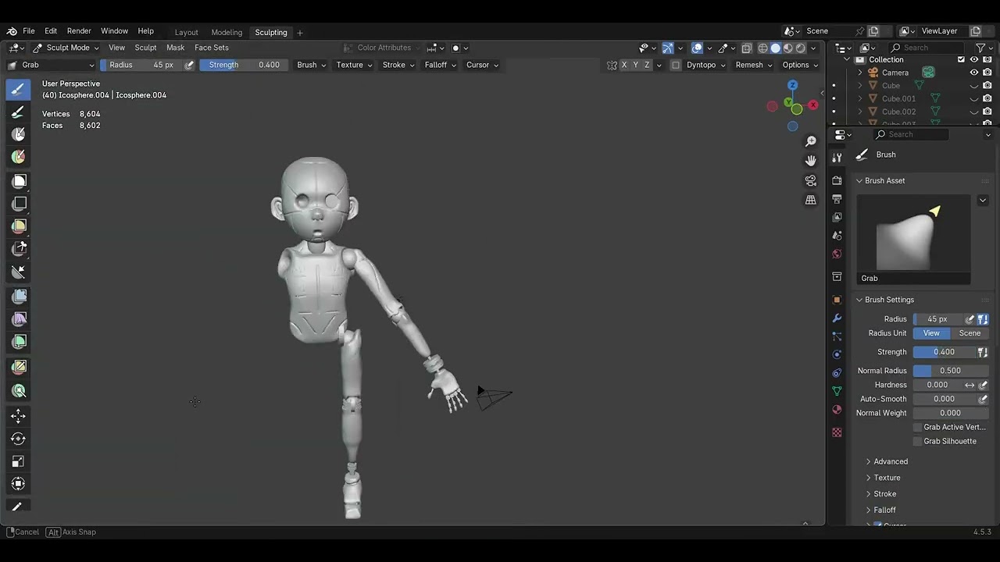1000x562 pixels.
Task: Open the Render properties tab
Action: pos(837,180)
